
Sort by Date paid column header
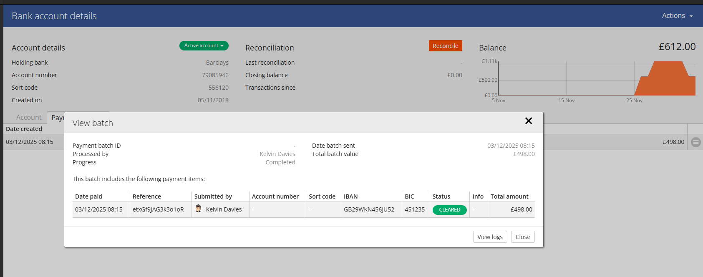coord(88,196)
